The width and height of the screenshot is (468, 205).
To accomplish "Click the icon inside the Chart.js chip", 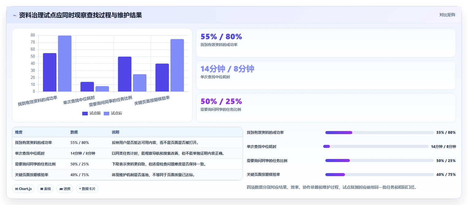I will click(x=16, y=189).
